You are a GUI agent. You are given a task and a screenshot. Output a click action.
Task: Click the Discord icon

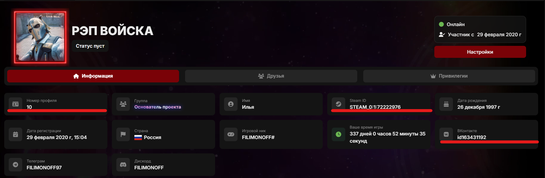click(123, 165)
